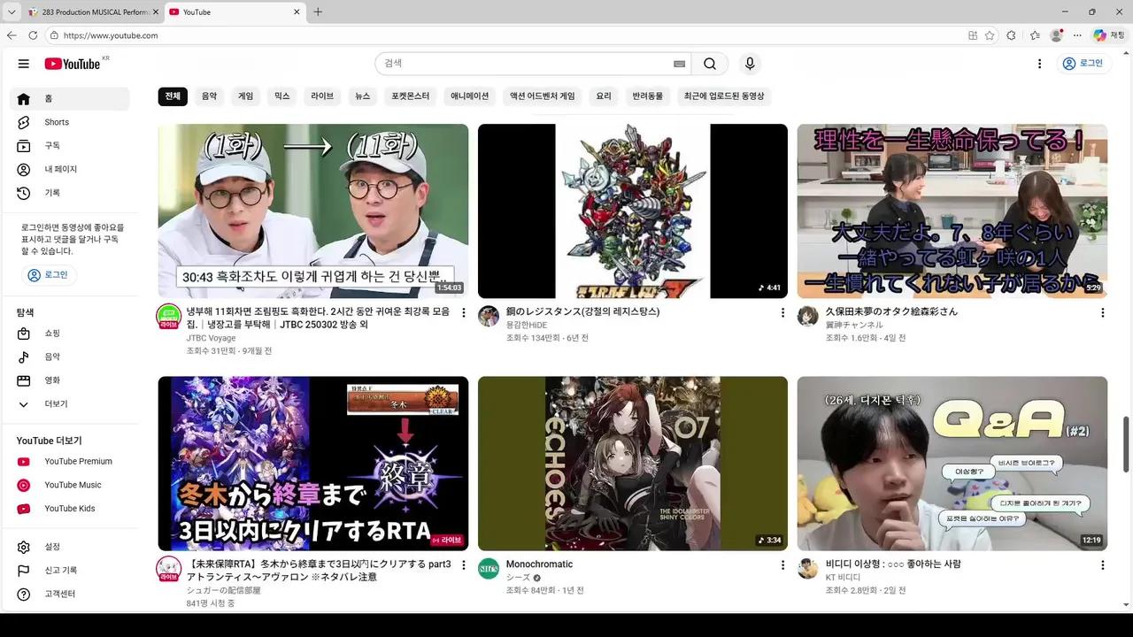Bookmark this page with star icon
This screenshot has height=637, width=1133.
pyautogui.click(x=989, y=35)
